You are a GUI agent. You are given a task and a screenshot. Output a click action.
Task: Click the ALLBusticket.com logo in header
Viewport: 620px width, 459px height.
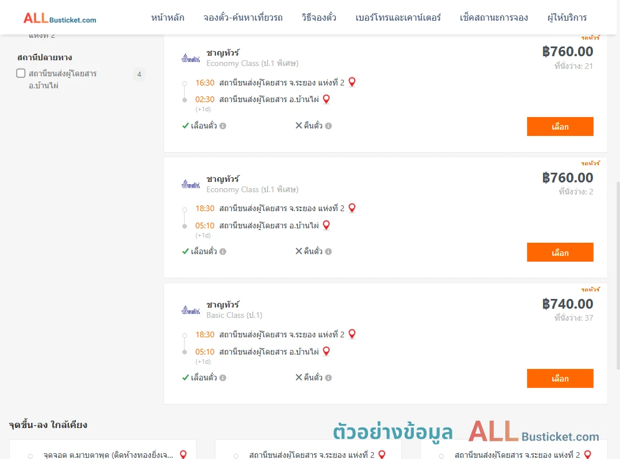click(x=60, y=18)
